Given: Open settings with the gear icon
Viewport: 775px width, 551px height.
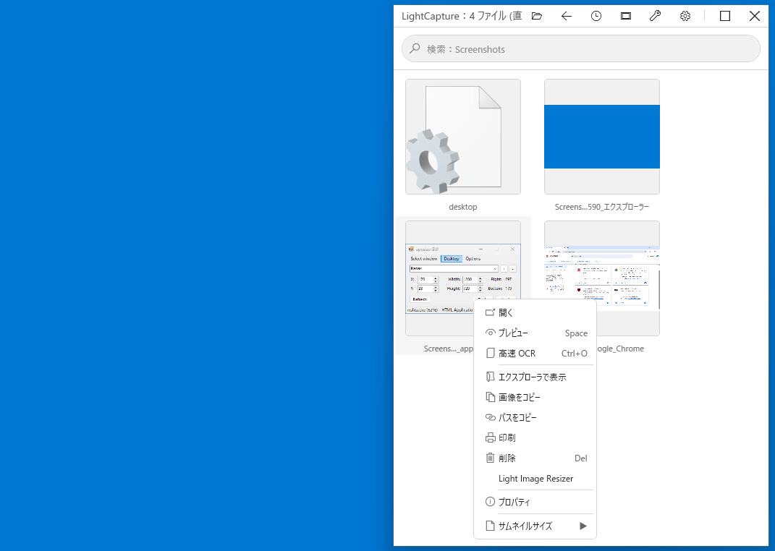Looking at the screenshot, I should pos(685,17).
